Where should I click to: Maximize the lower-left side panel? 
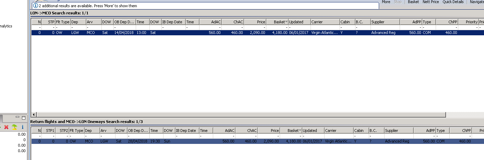[24, 118]
